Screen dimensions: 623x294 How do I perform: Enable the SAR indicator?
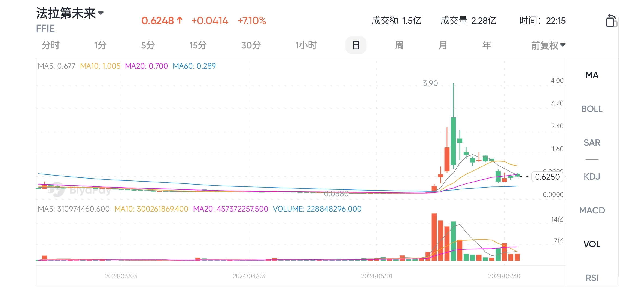592,143
